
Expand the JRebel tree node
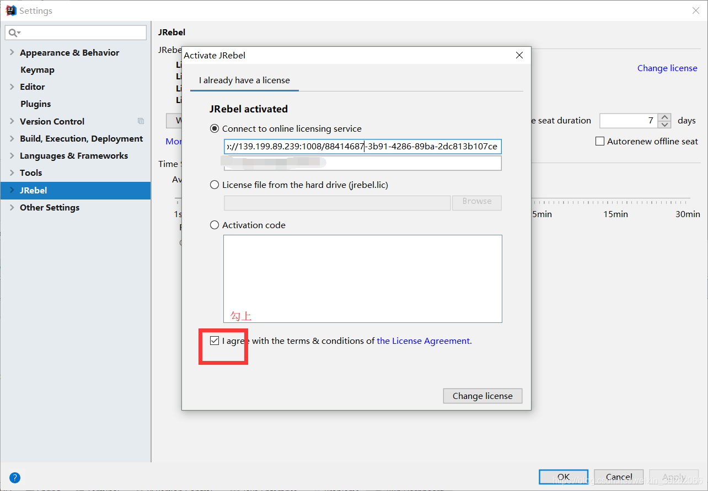click(x=12, y=190)
